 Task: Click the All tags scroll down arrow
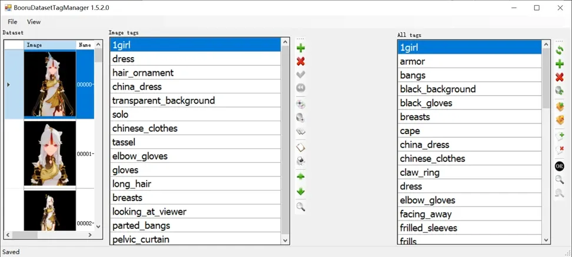coord(546,239)
